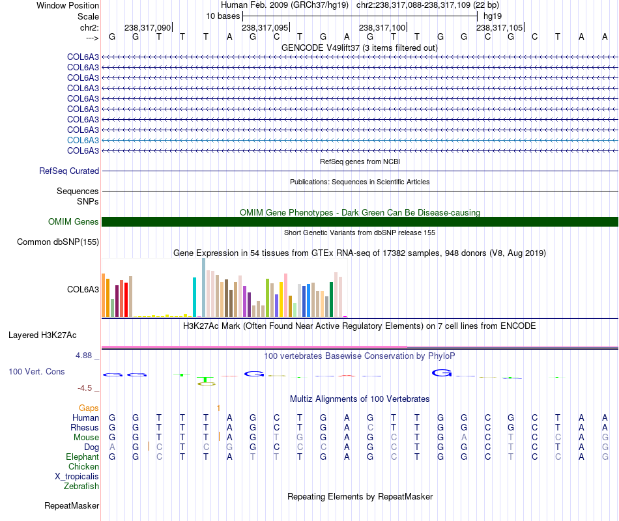Screen dimensions: 619x521
Task: Open the 100 vertebrates Basewise Conservation by PhyloP title
Action: 360,356
